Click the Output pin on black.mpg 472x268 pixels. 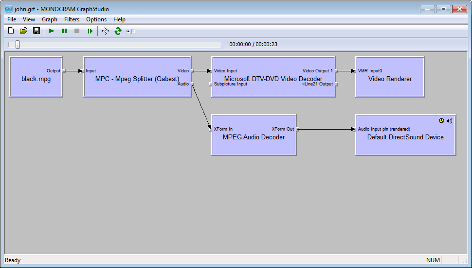coord(64,71)
